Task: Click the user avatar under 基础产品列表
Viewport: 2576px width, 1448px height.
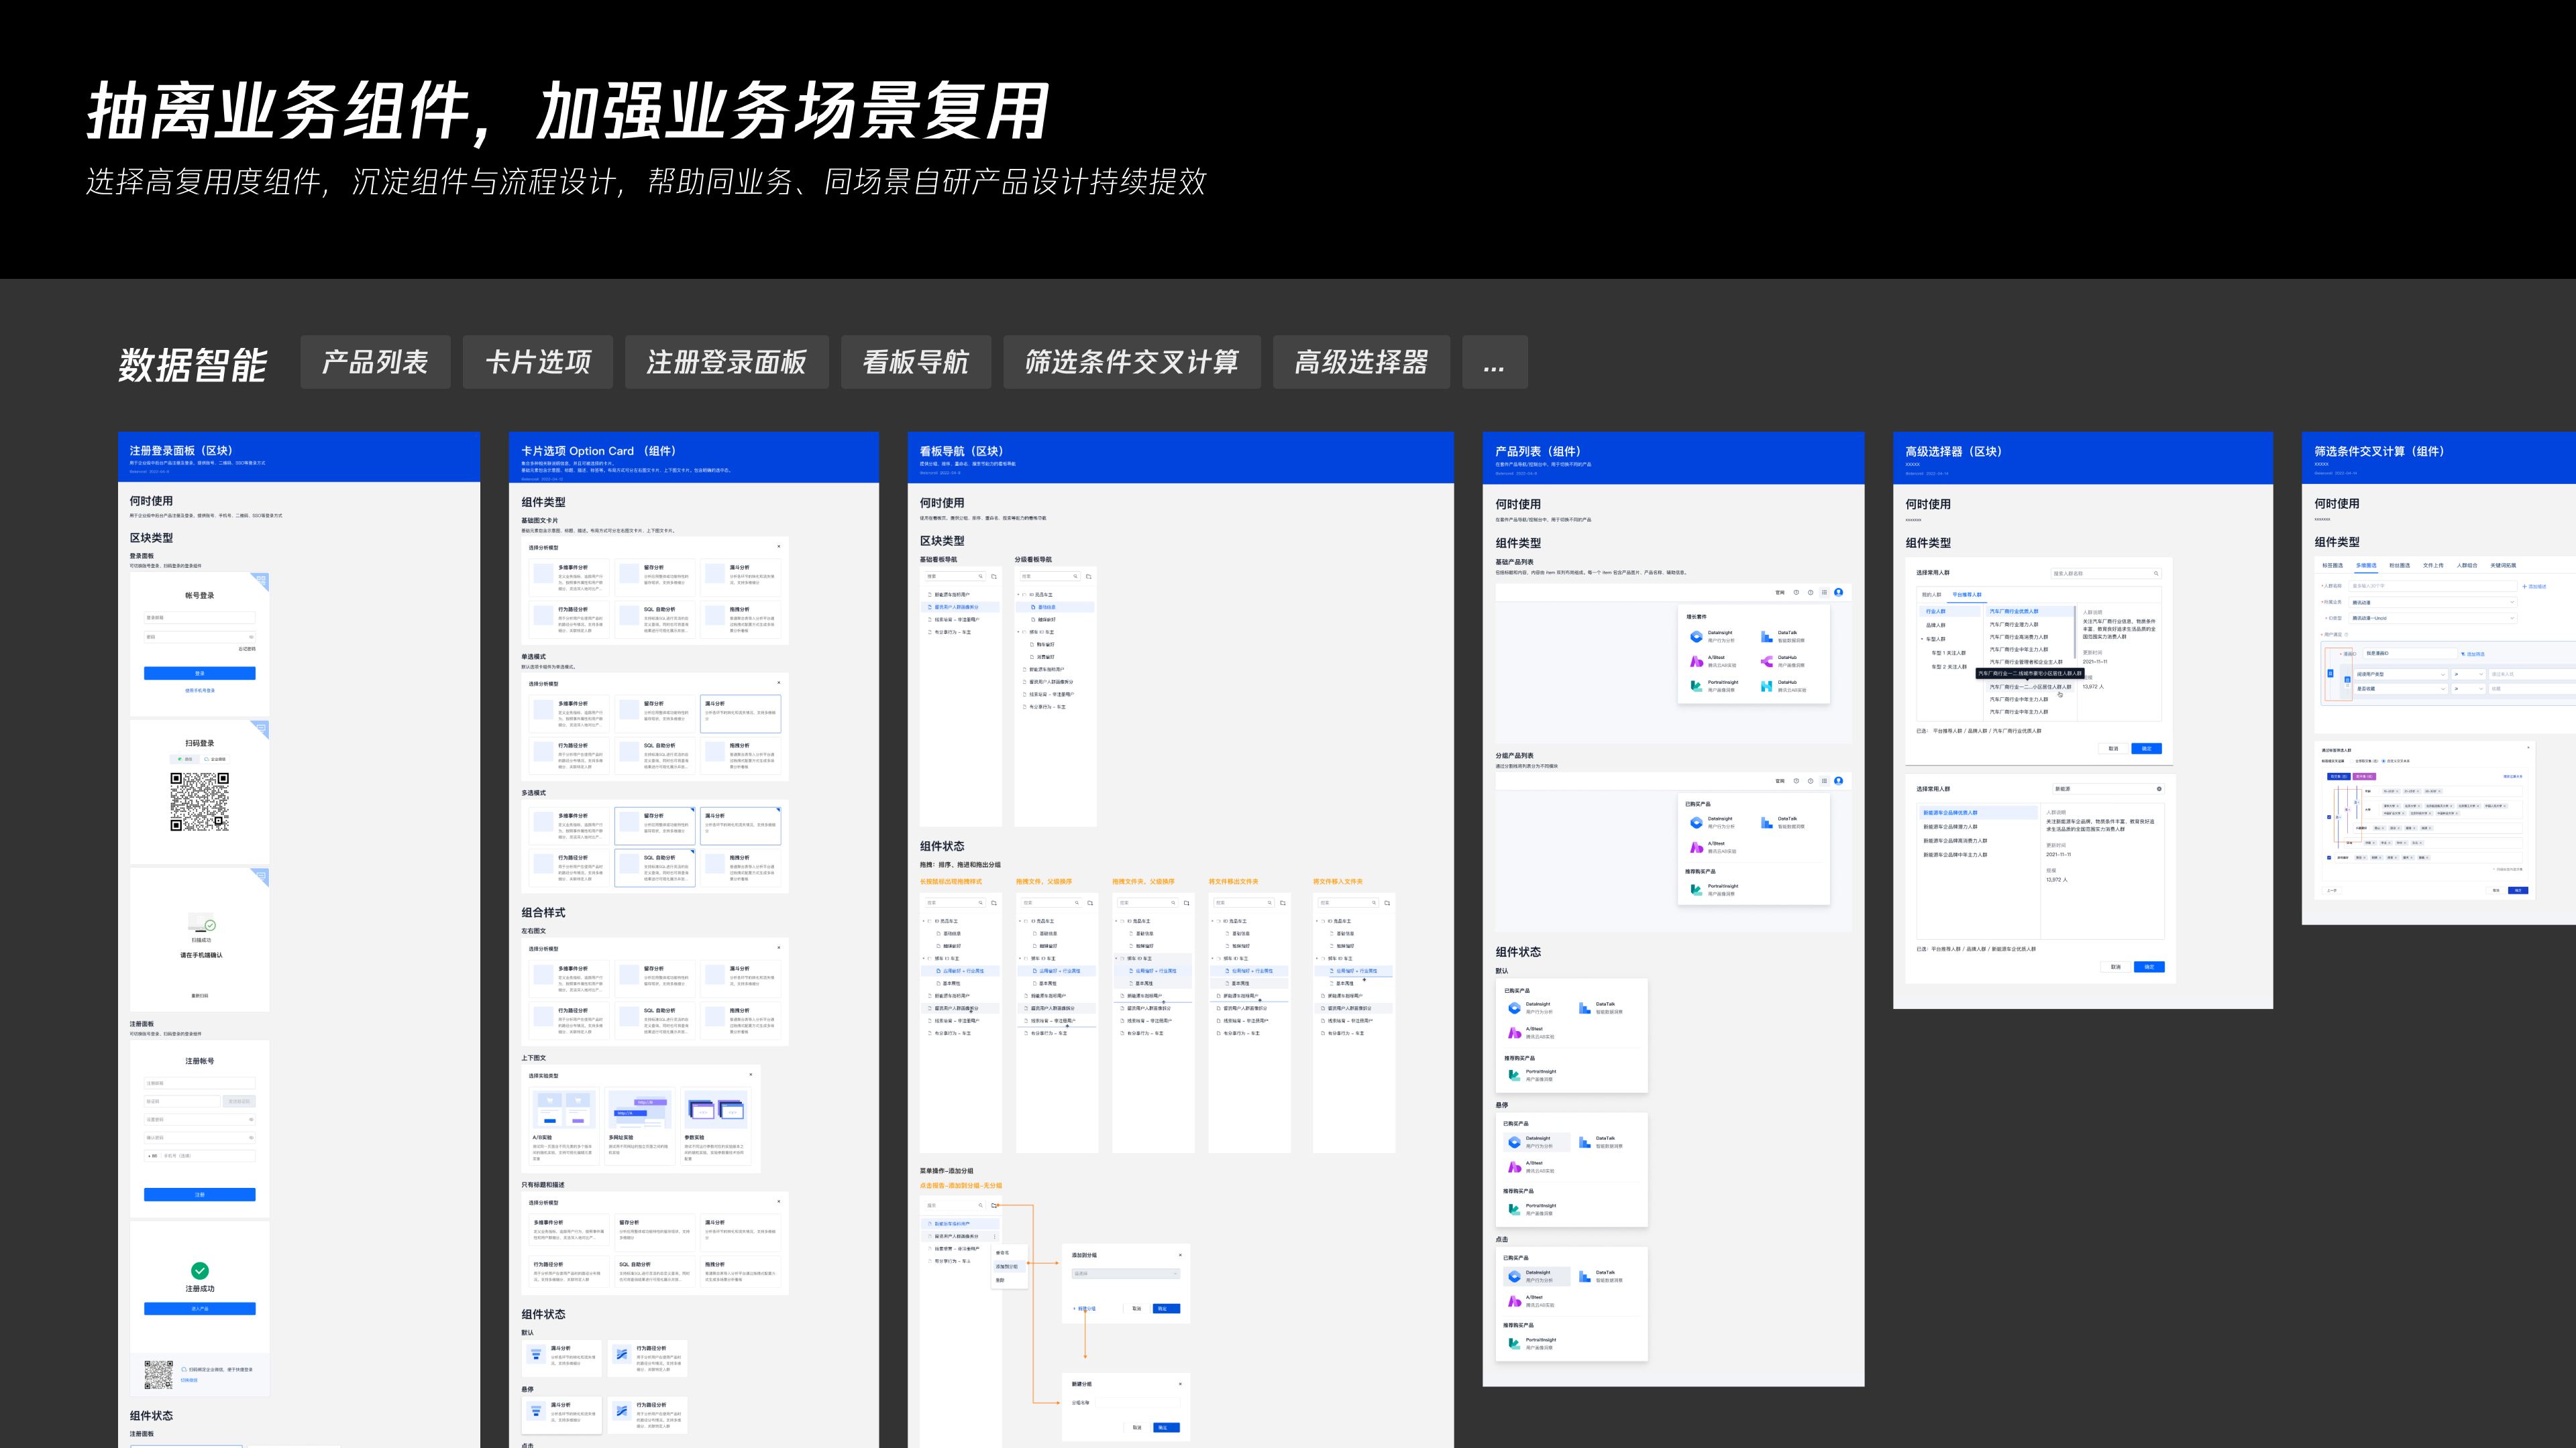Action: 1838,593
